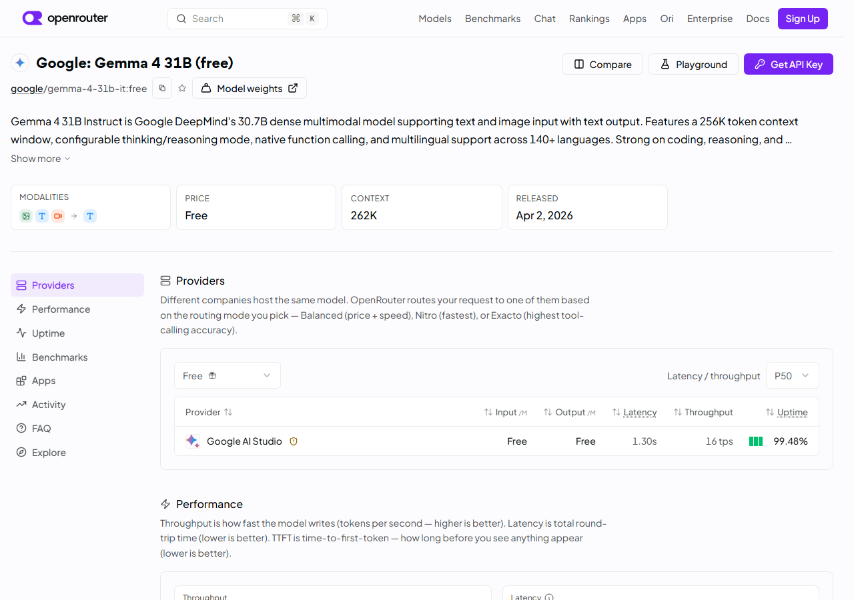Image resolution: width=854 pixels, height=600 pixels.
Task: Click the text input modality icon
Action: pos(42,216)
